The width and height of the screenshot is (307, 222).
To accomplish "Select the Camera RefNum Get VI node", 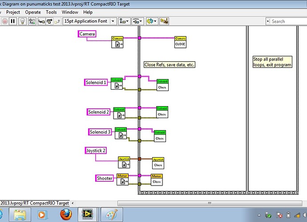I will point(117,42).
